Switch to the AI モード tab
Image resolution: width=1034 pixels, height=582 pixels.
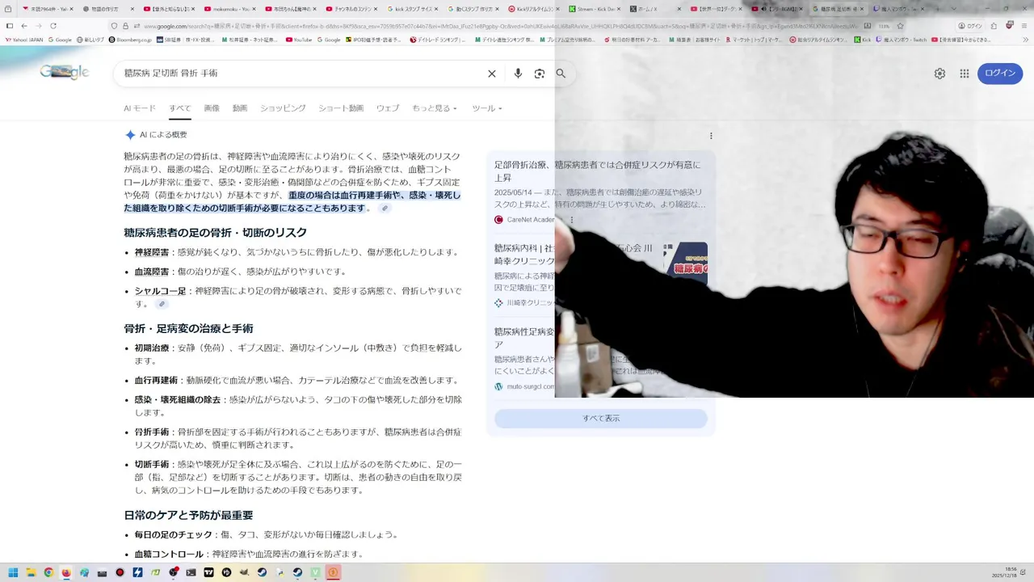[x=140, y=108]
